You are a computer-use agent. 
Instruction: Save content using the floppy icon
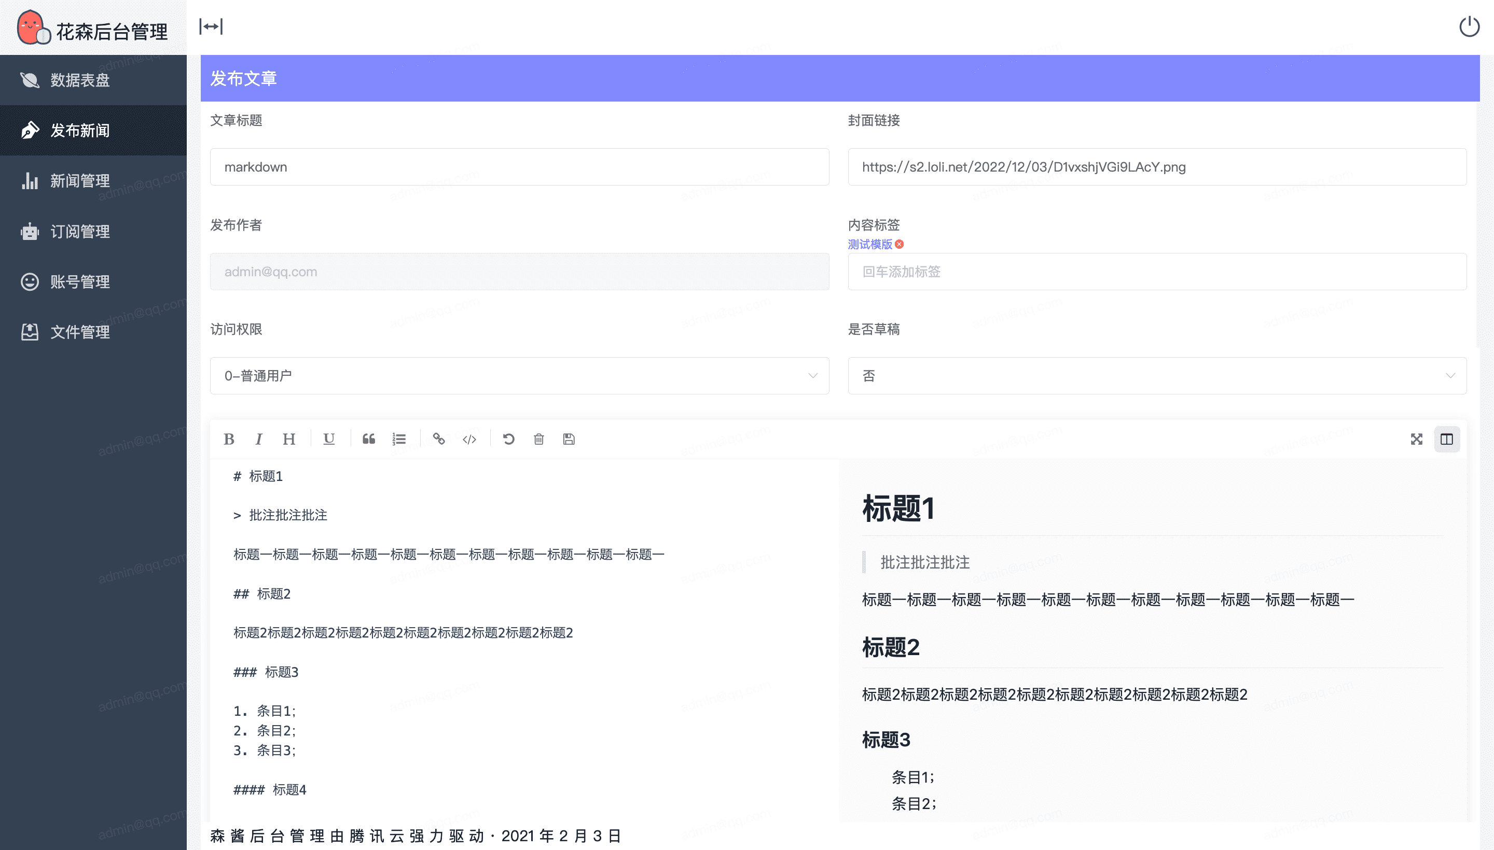(569, 439)
